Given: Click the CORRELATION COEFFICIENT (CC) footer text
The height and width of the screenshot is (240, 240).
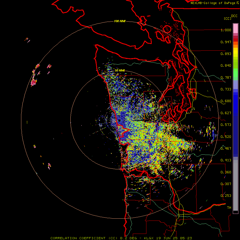Looking at the screenshot, I should point(84,238).
